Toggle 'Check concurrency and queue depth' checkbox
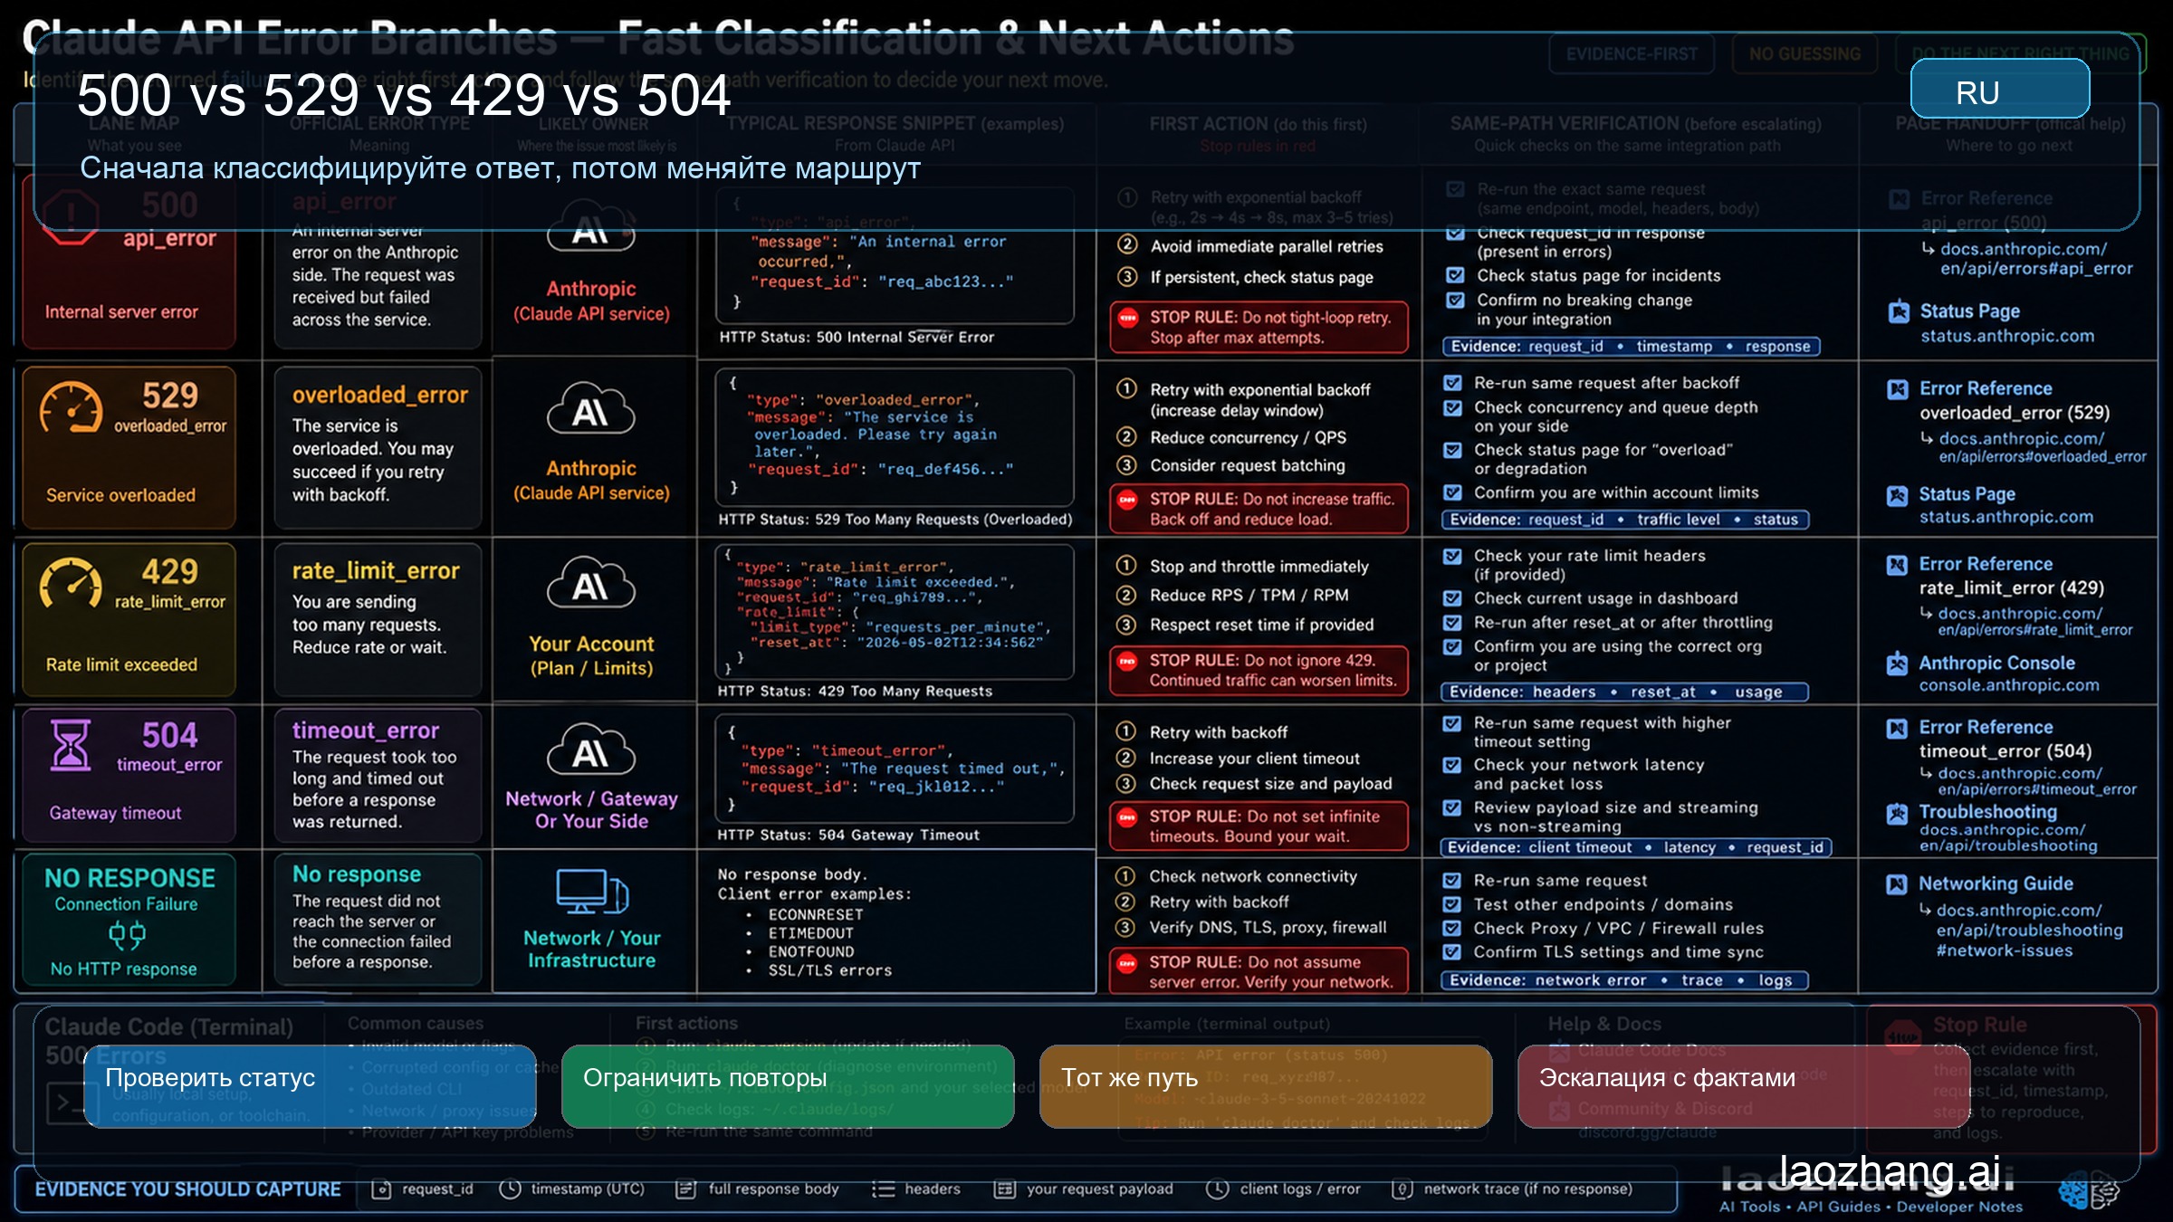The image size is (2173, 1222). click(x=1453, y=407)
